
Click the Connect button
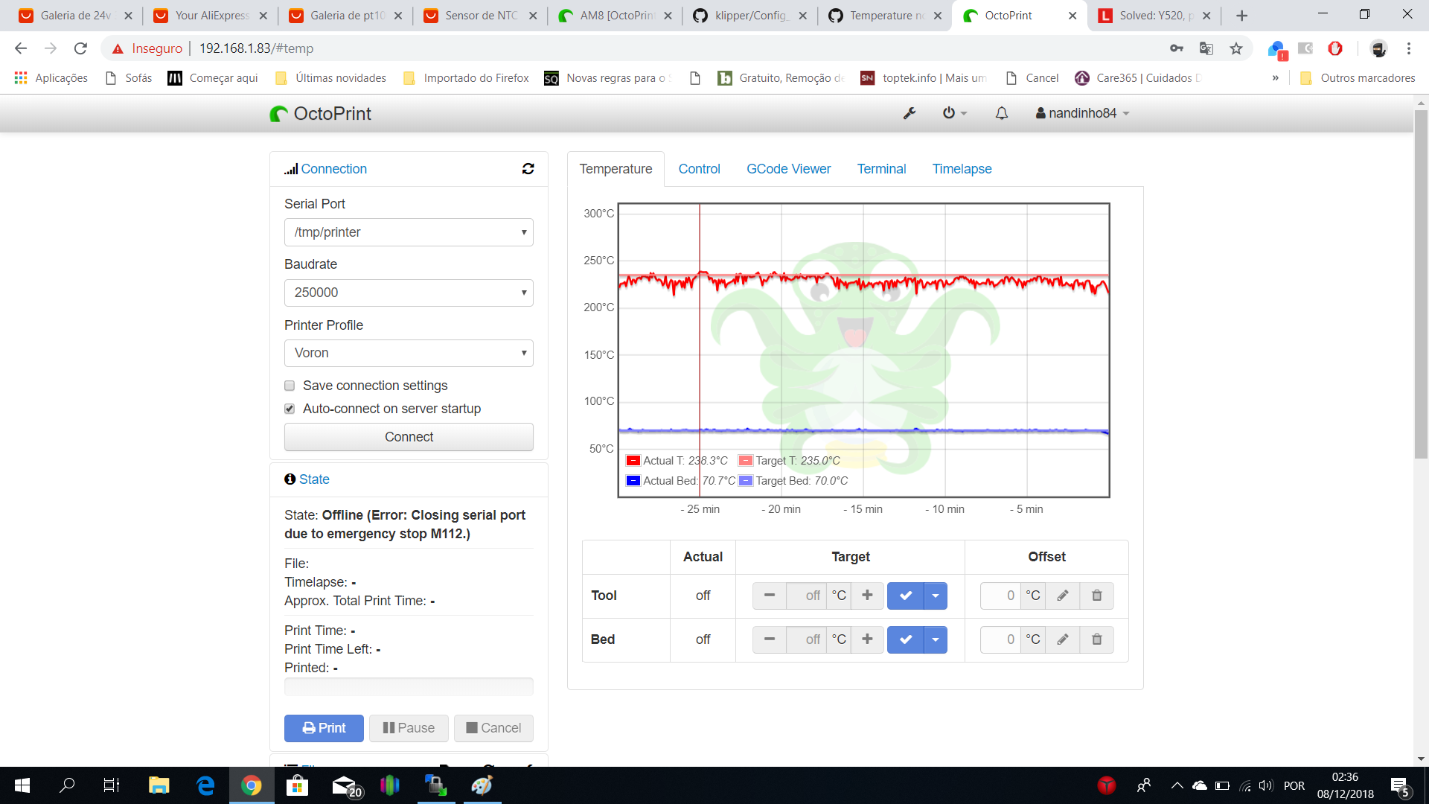click(x=408, y=437)
